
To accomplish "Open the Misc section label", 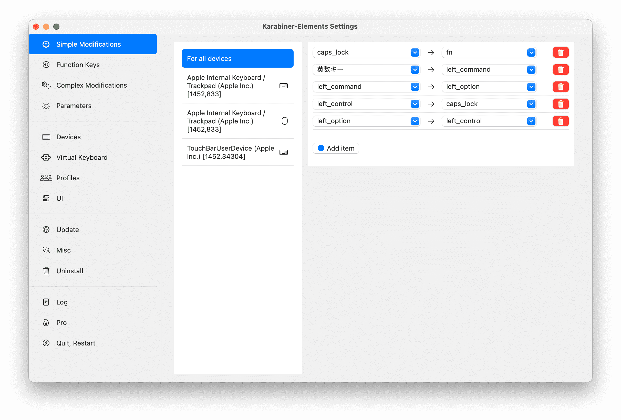I will pos(63,250).
